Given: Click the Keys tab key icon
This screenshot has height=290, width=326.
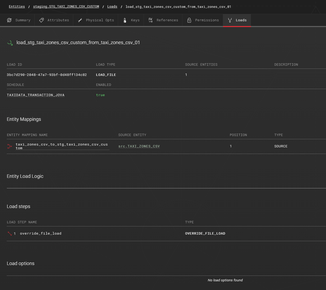Looking at the screenshot, I should [125, 20].
